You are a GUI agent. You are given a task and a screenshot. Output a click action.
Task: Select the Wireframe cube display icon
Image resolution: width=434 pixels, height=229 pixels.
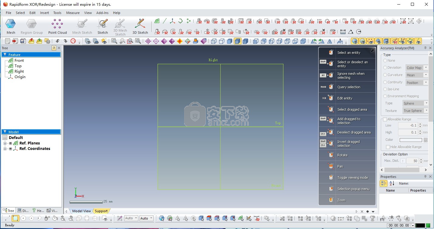[214, 41]
